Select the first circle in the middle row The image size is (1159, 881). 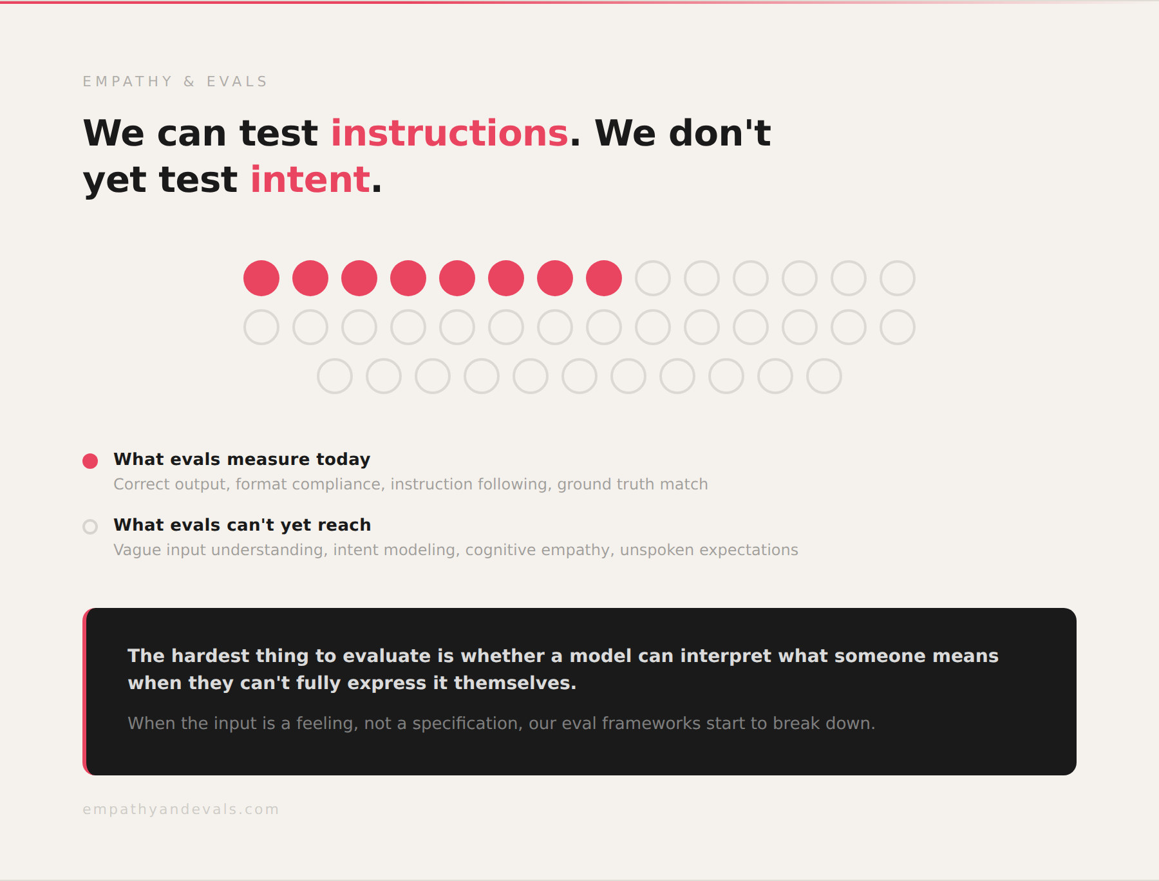tap(261, 327)
